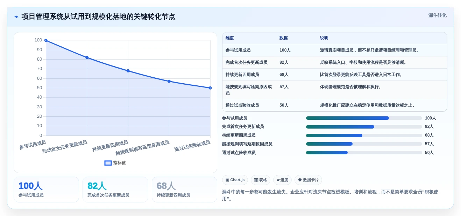
Task: Click the lightning icon beside the title
Action: coord(16,17)
